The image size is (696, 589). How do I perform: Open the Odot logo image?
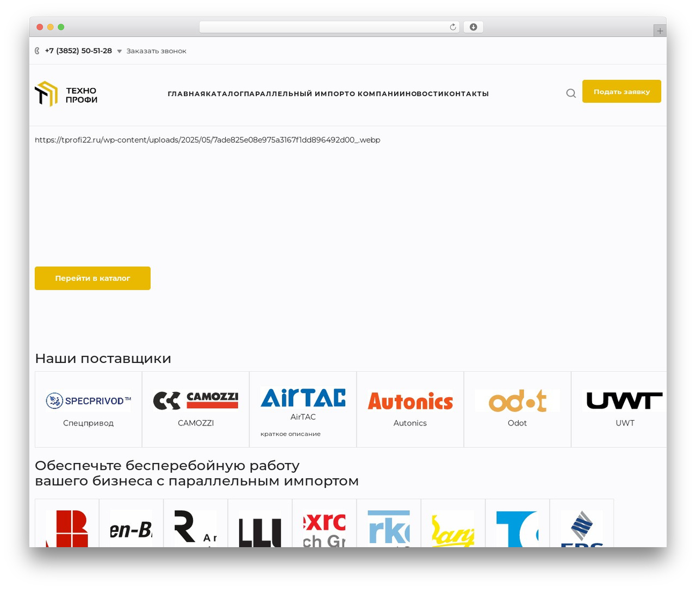pyautogui.click(x=517, y=401)
